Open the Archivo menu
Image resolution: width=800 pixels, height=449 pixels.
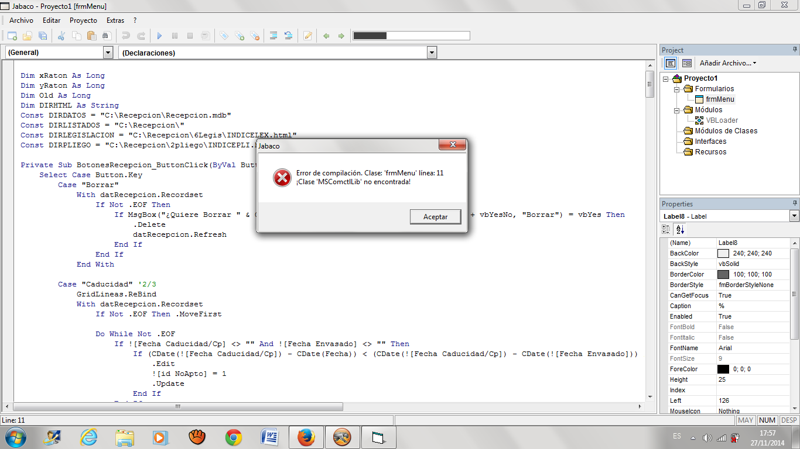(21, 20)
